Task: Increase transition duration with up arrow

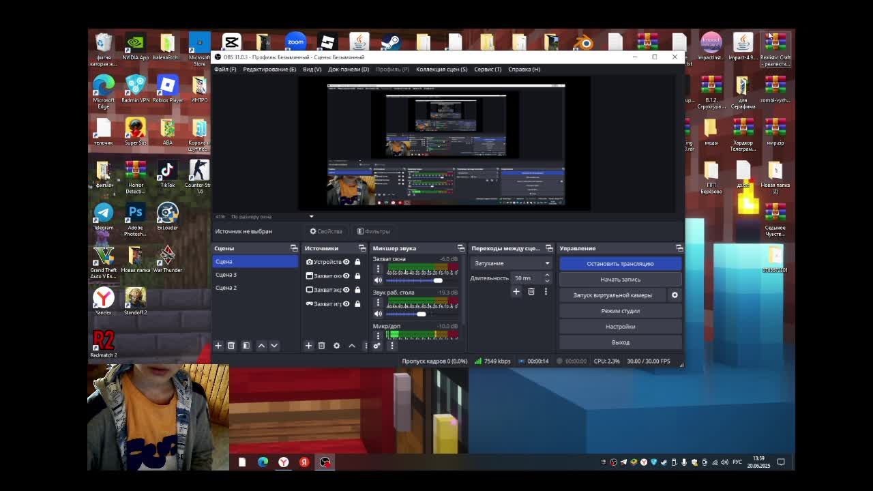Action: (547, 275)
